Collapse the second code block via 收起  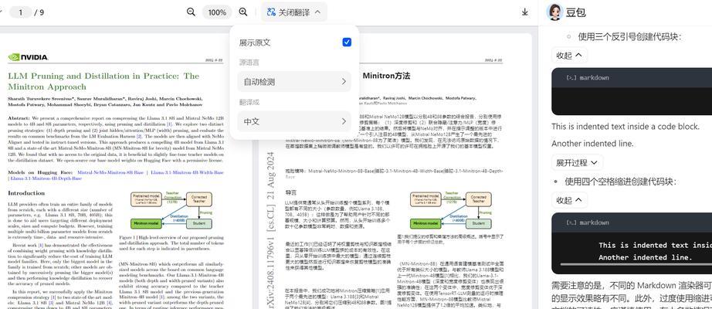[569, 200]
